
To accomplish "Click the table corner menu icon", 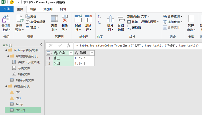I will pos(49,53).
